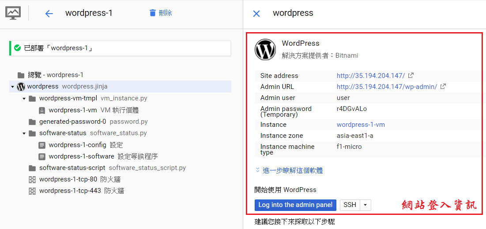This screenshot has height=229, width=486.
Task: Select the admin password r4DGvALo
Action: click(x=352, y=109)
